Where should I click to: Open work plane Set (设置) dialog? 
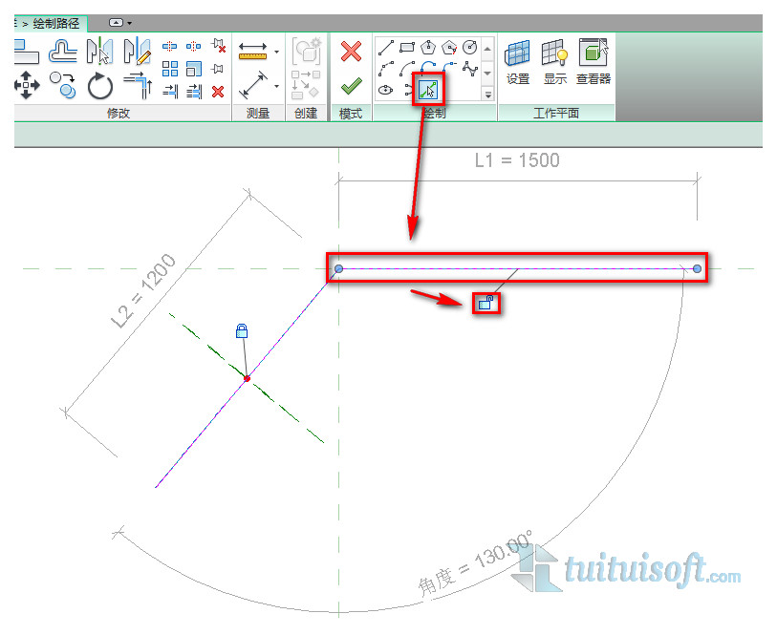click(x=517, y=62)
